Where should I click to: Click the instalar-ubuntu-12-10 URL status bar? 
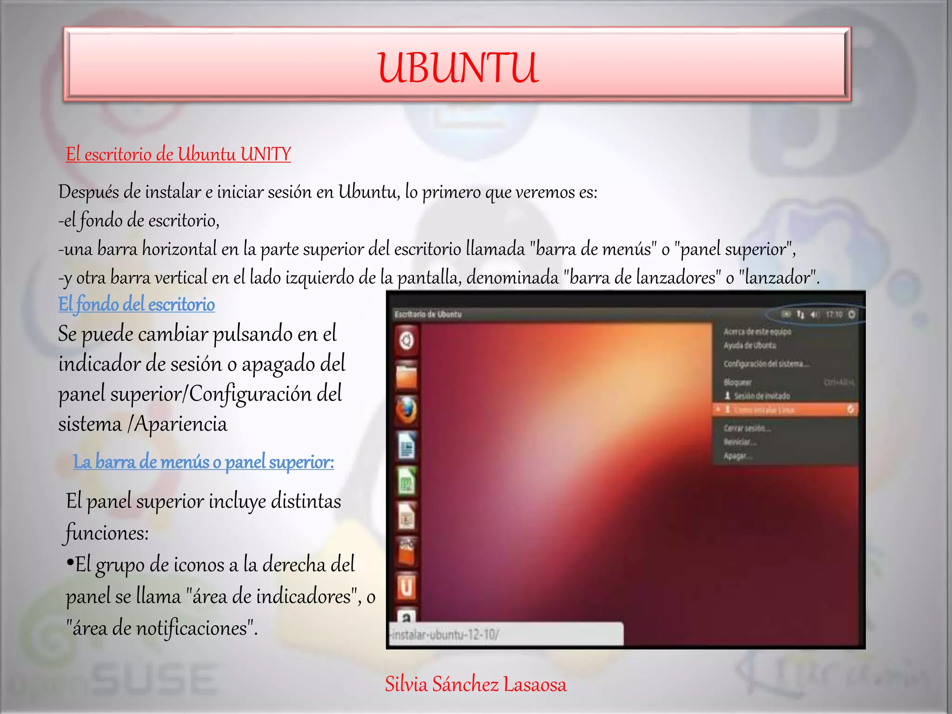(x=505, y=635)
